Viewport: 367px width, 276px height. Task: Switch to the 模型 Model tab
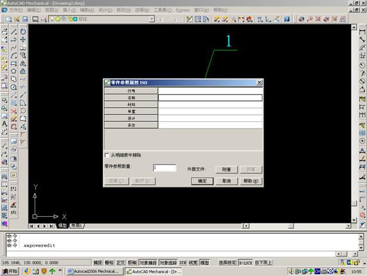(63, 225)
